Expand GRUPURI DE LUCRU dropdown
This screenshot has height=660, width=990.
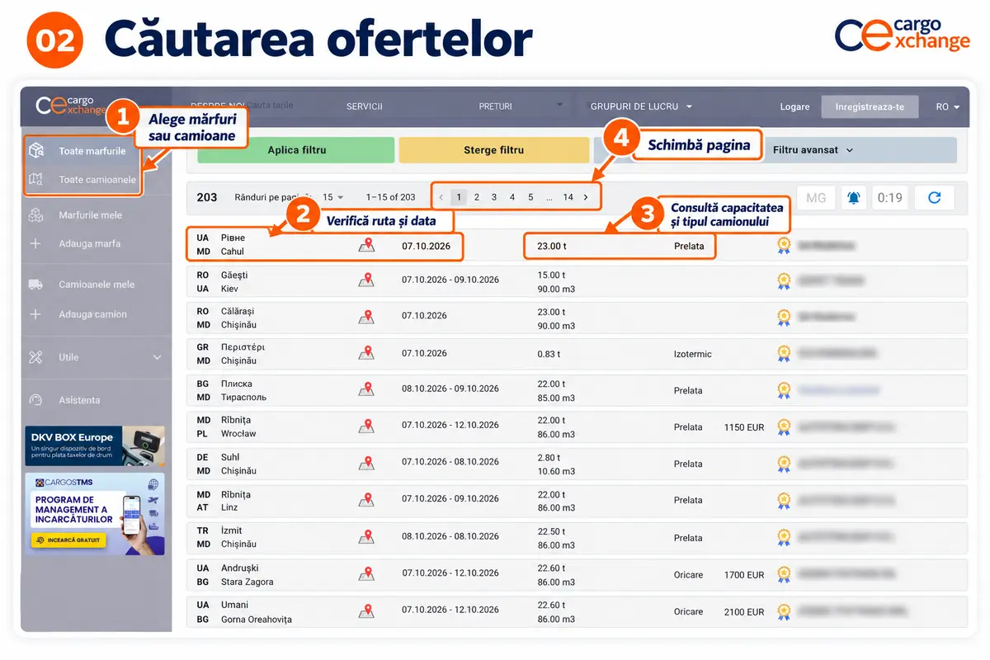pyautogui.click(x=641, y=106)
